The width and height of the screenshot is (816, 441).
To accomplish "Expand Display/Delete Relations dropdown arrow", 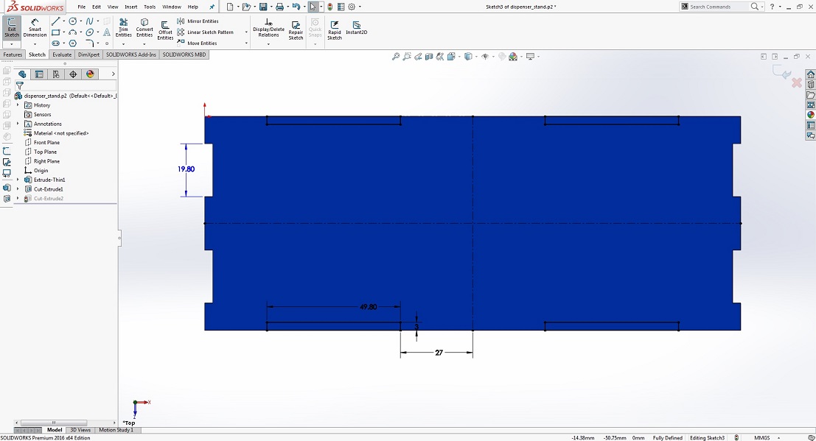I will pos(268,43).
